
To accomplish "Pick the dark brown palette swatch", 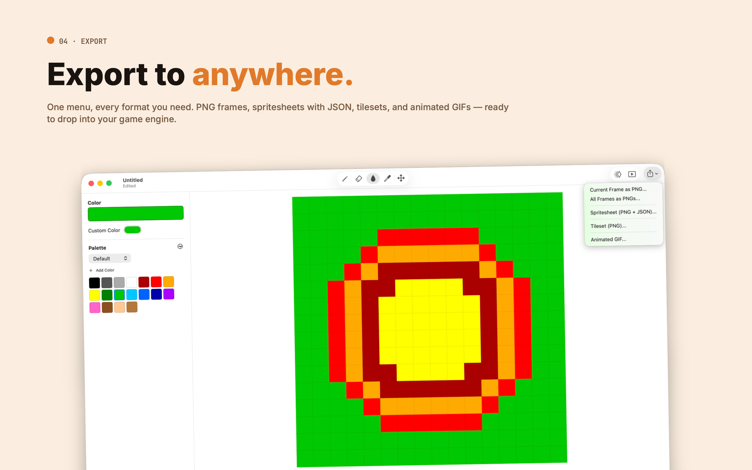I will click(x=107, y=307).
